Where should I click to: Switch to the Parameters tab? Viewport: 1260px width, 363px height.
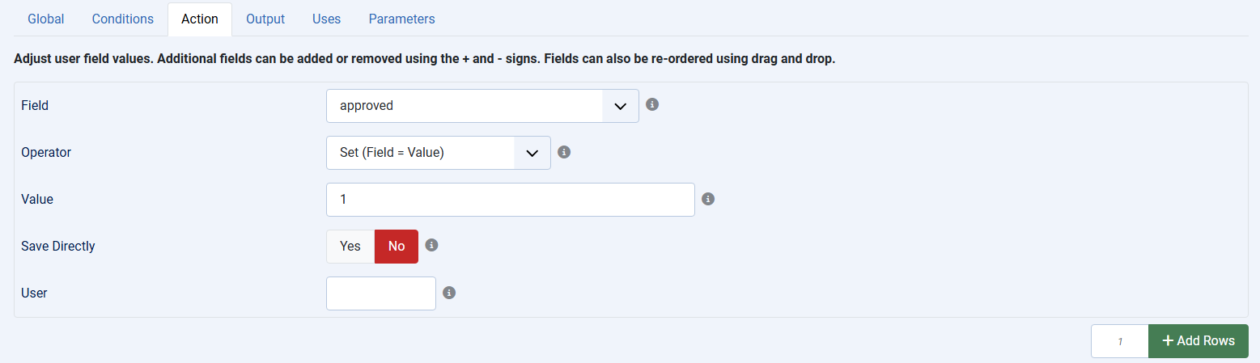coord(401,19)
